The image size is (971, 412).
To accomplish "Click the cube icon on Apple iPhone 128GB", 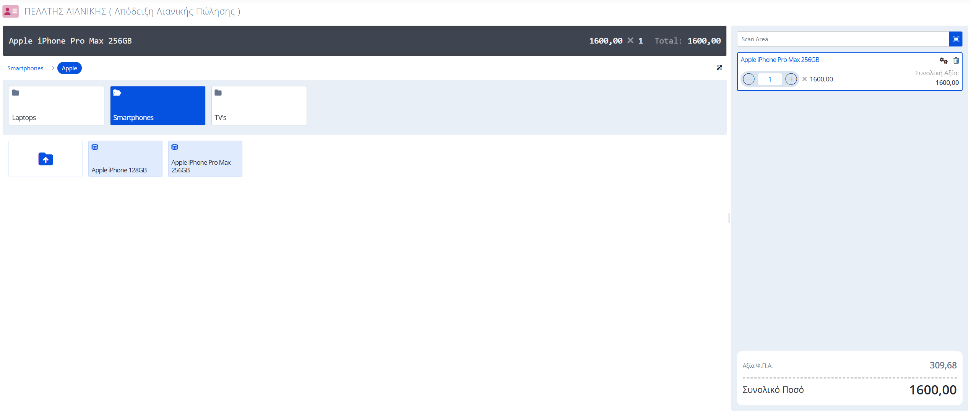I will click(95, 147).
